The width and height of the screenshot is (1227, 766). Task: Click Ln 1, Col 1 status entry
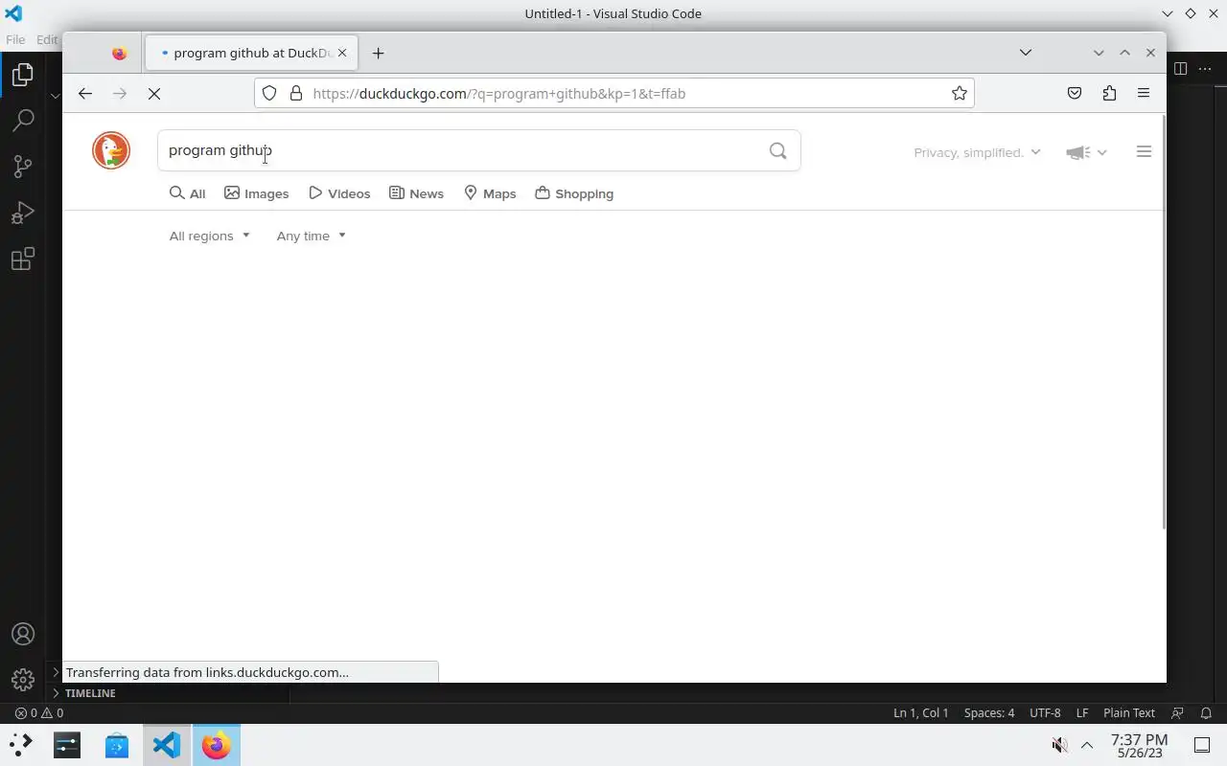(x=920, y=712)
